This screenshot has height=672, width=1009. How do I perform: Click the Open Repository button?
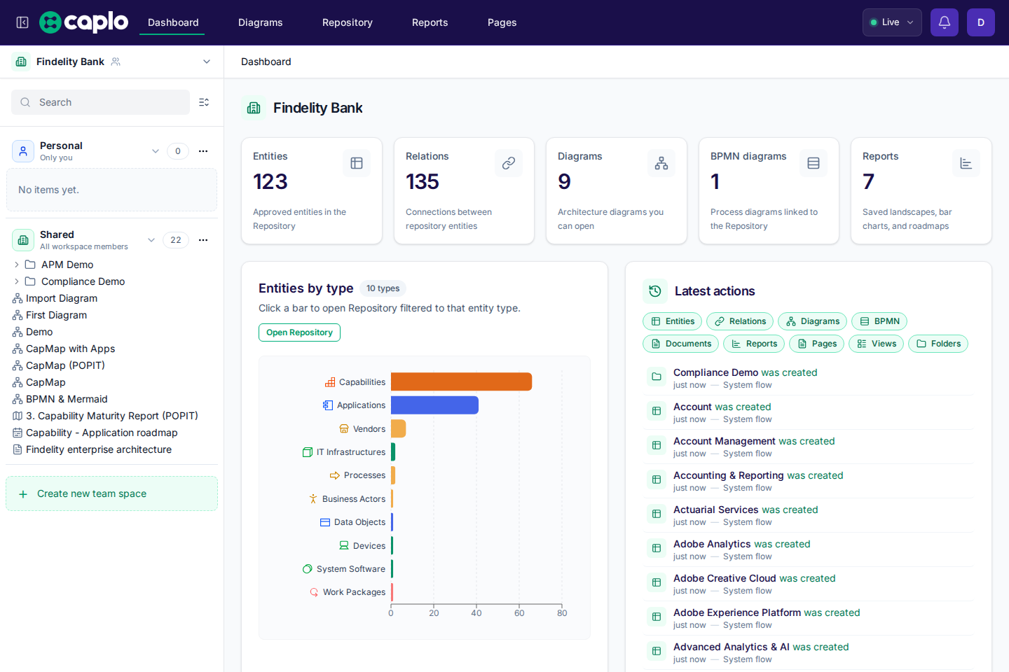[x=299, y=332]
